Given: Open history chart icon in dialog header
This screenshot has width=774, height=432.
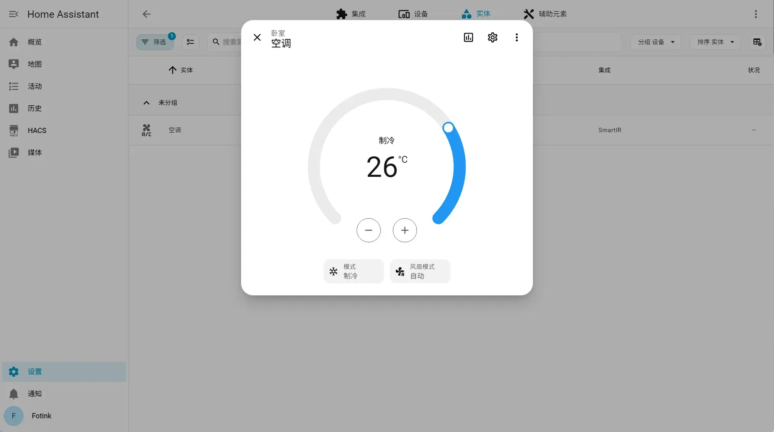Looking at the screenshot, I should (x=468, y=37).
